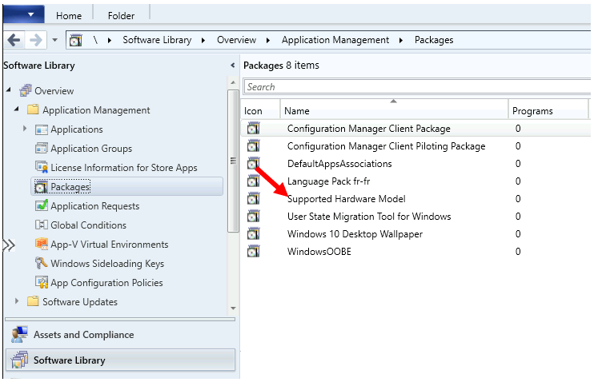Click the Forward navigation arrow
This screenshot has width=594, height=382.
(x=36, y=40)
